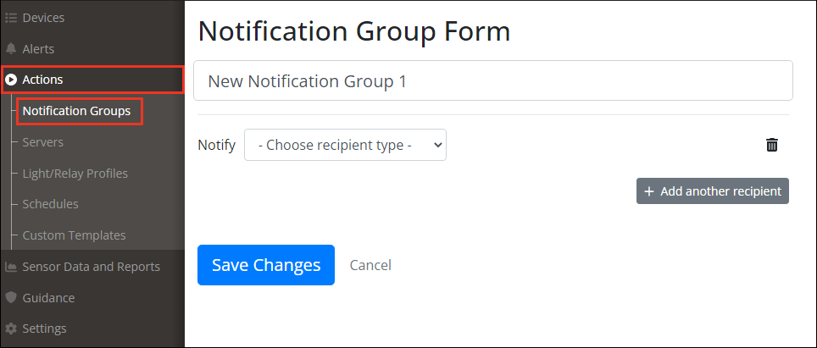Go to Servers under Actions
Screen dimensions: 817x348
[42, 142]
